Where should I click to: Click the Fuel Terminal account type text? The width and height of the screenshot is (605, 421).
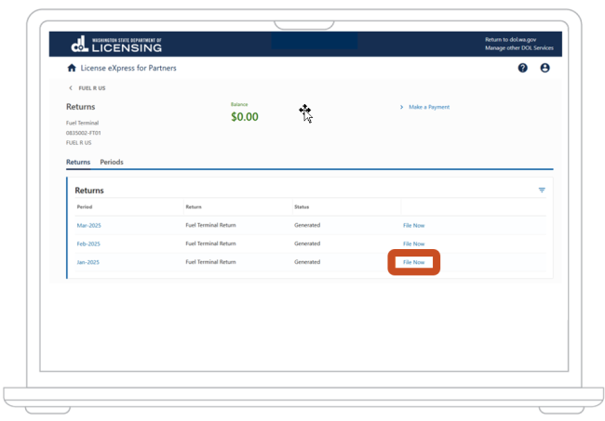point(82,123)
